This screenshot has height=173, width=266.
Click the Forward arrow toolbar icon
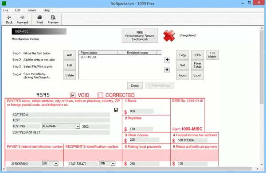pyautogui.click(x=22, y=17)
